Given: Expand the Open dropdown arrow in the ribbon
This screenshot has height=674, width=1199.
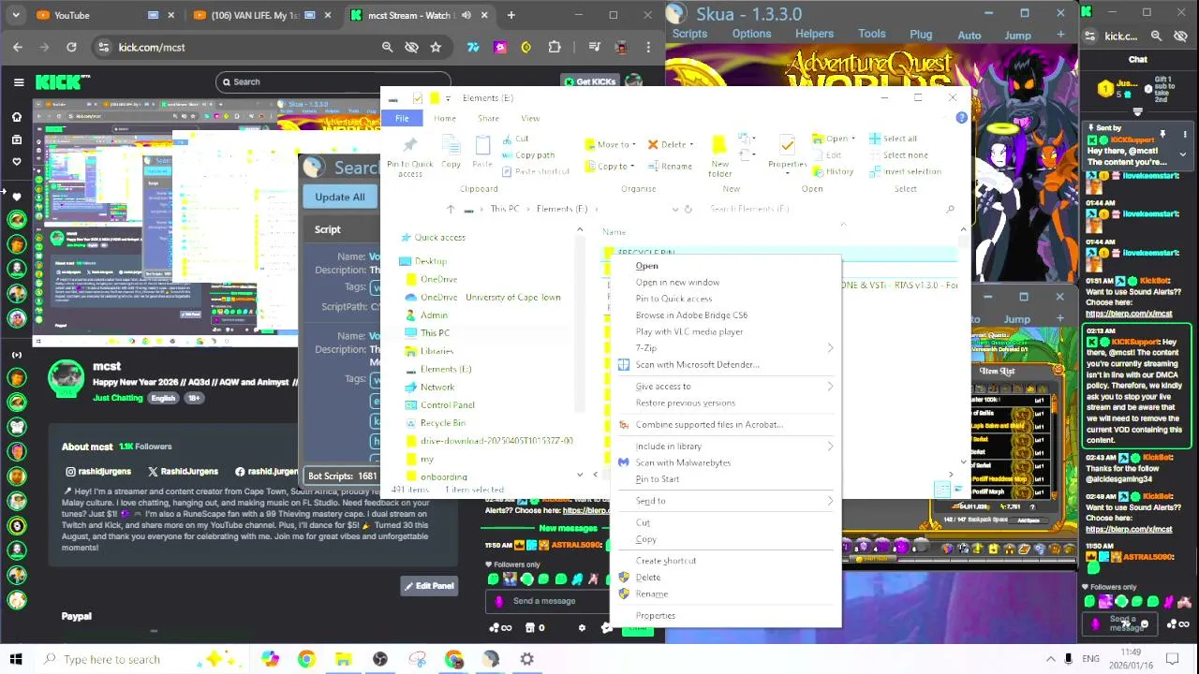Looking at the screenshot, I should (x=852, y=139).
